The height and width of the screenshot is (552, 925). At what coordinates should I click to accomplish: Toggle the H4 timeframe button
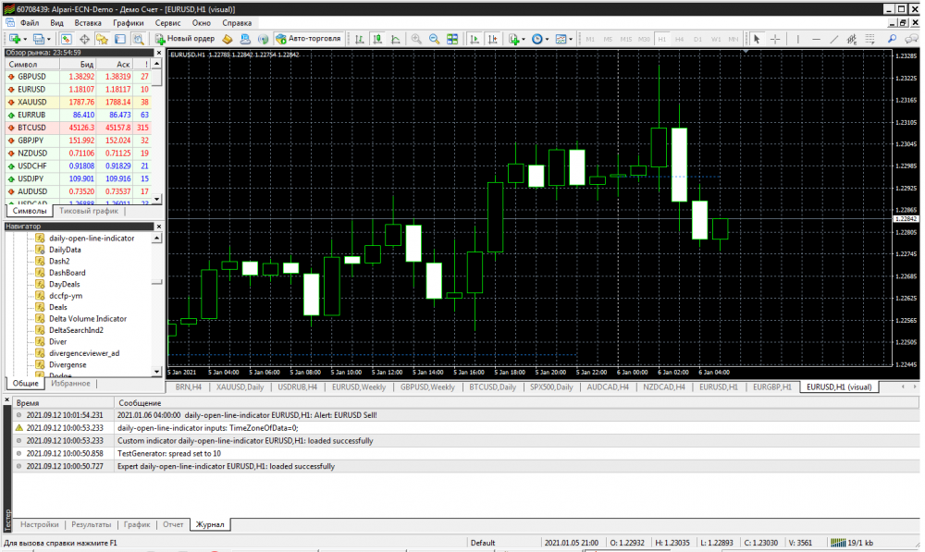tap(679, 39)
